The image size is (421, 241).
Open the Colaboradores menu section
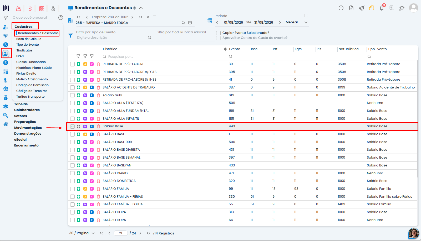[x=27, y=110]
